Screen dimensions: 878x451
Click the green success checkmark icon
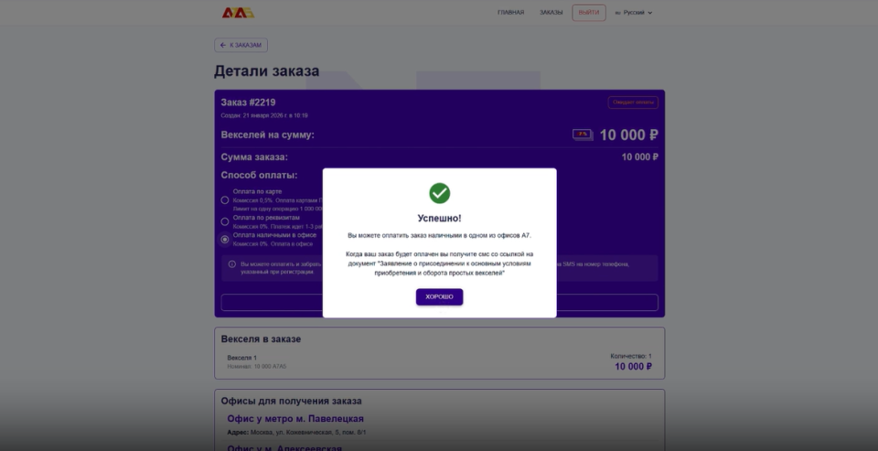click(x=440, y=193)
